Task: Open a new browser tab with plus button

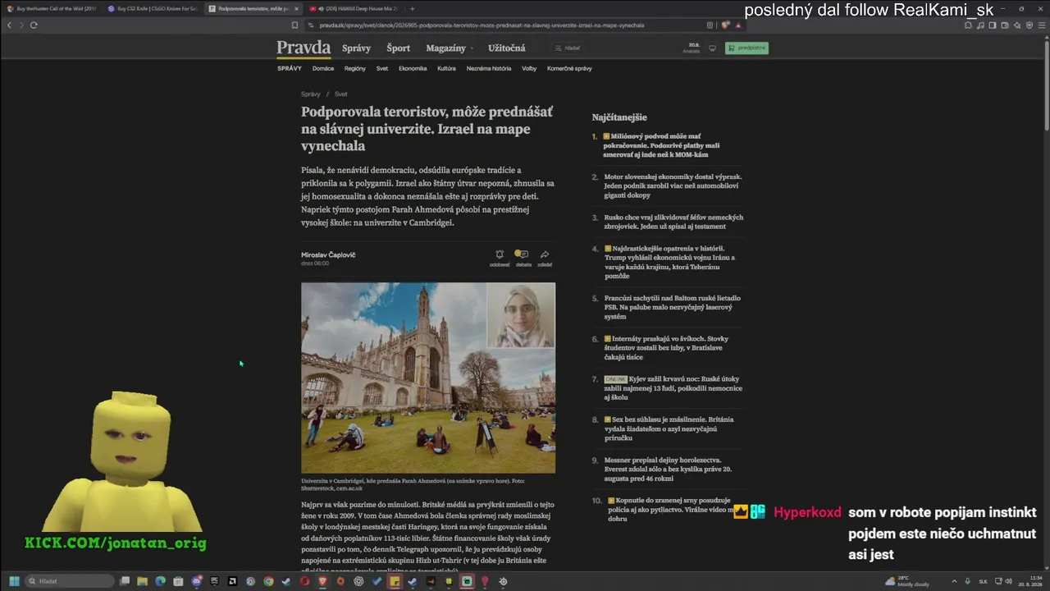Action: point(413,9)
